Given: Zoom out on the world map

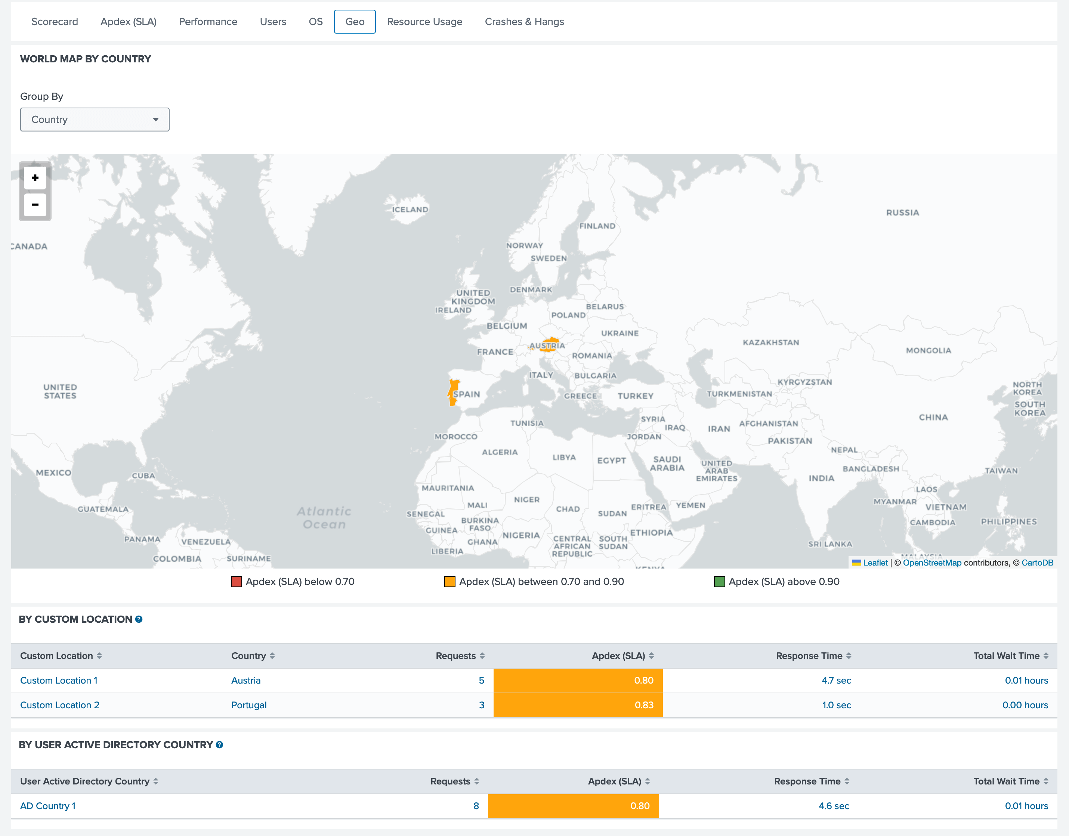Looking at the screenshot, I should click(35, 205).
